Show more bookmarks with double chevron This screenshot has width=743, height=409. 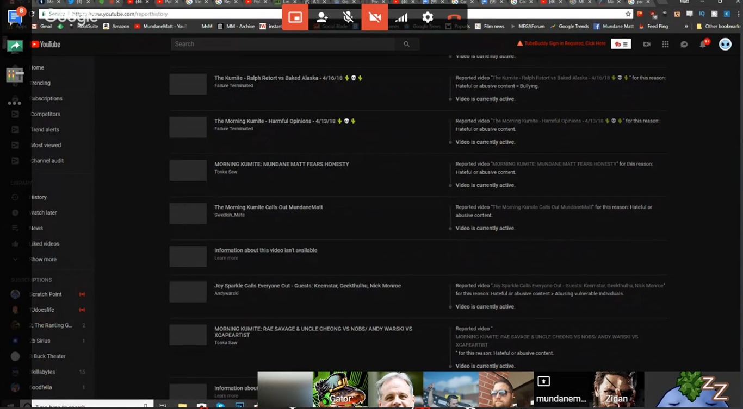686,26
